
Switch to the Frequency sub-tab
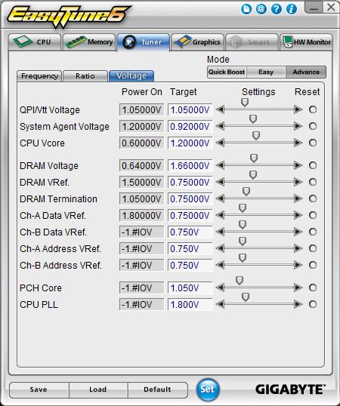pyautogui.click(x=39, y=76)
